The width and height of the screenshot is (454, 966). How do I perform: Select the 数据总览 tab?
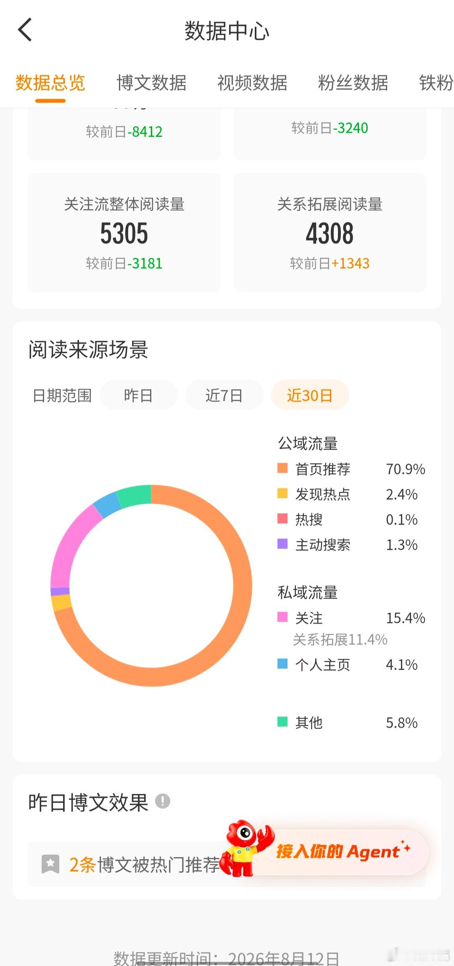click(50, 83)
